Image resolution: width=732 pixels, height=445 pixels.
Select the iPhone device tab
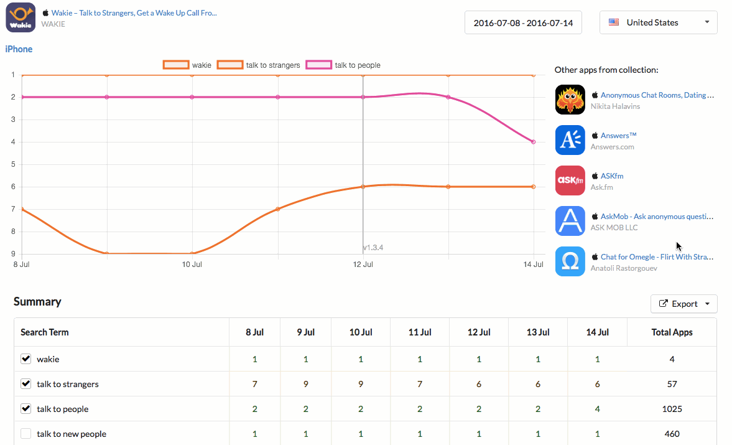[x=19, y=49]
